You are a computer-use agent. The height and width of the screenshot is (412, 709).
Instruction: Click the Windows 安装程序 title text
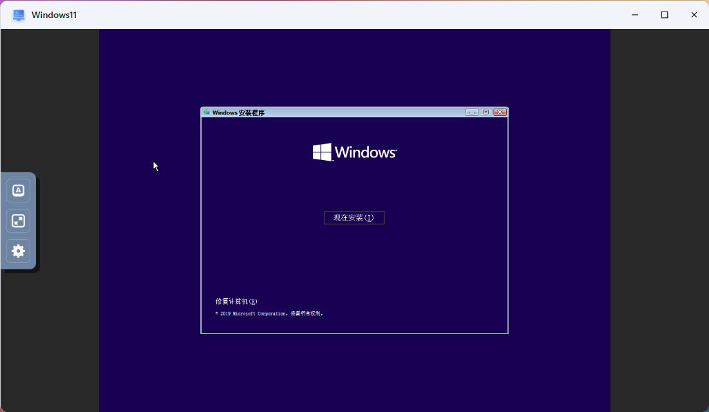tap(238, 113)
